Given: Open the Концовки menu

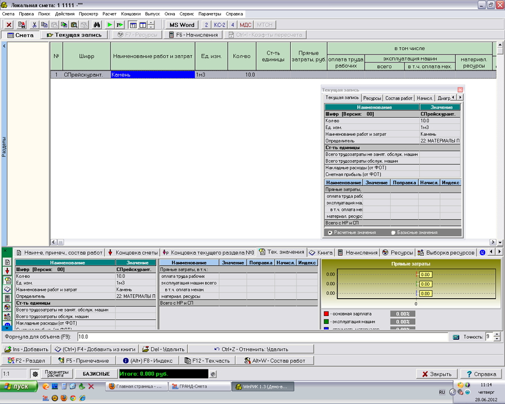Looking at the screenshot, I should tap(131, 13).
